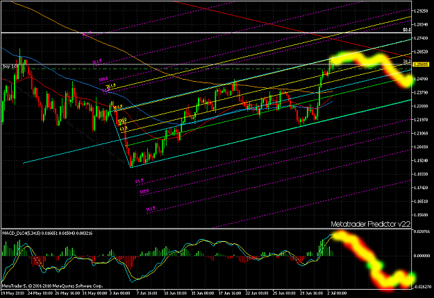Click the '24 May 00:00' time label
Viewport: 434px width, 298px height.
[40, 293]
